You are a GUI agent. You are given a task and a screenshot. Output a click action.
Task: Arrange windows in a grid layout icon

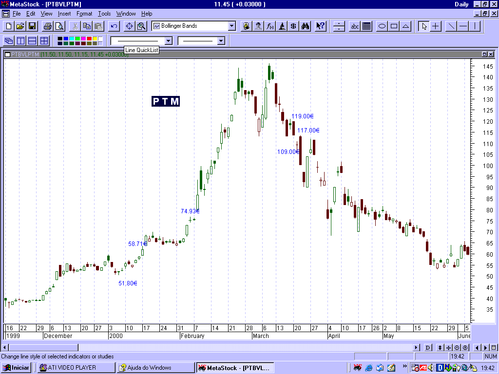[x=44, y=41]
